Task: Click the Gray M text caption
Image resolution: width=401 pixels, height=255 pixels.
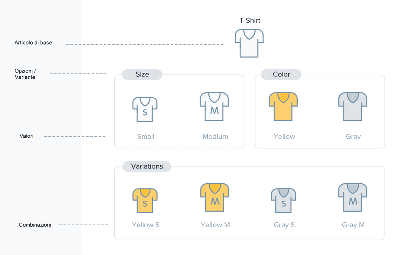Action: 353,225
